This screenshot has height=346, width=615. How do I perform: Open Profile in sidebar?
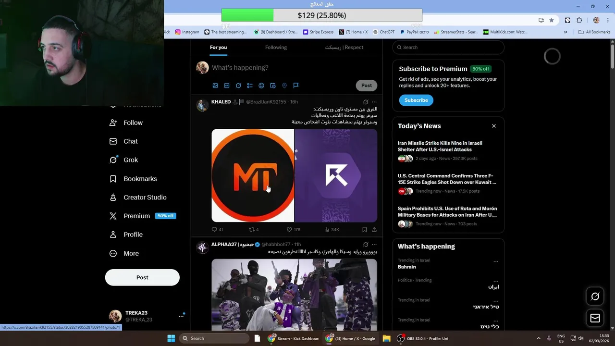tap(126, 235)
